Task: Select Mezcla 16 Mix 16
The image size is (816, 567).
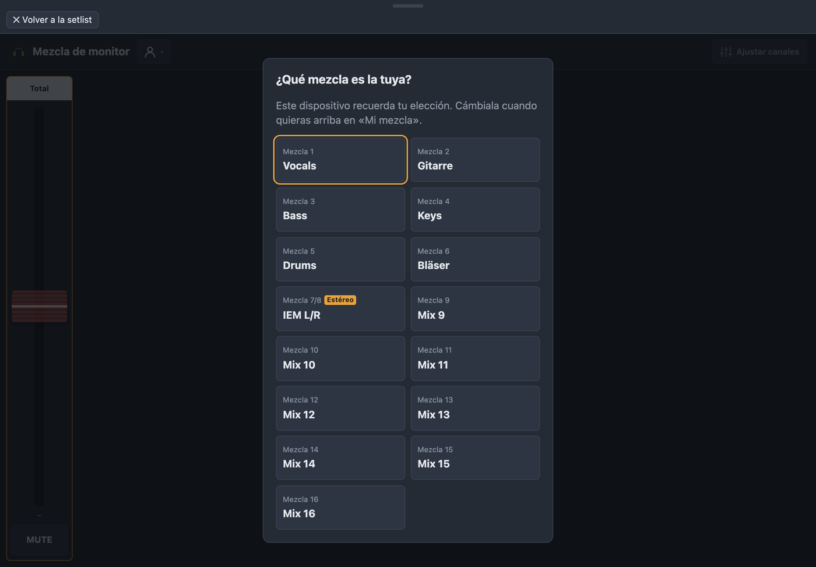Action: [340, 508]
